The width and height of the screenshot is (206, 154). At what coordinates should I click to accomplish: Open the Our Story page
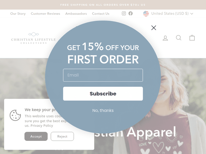point(18,14)
